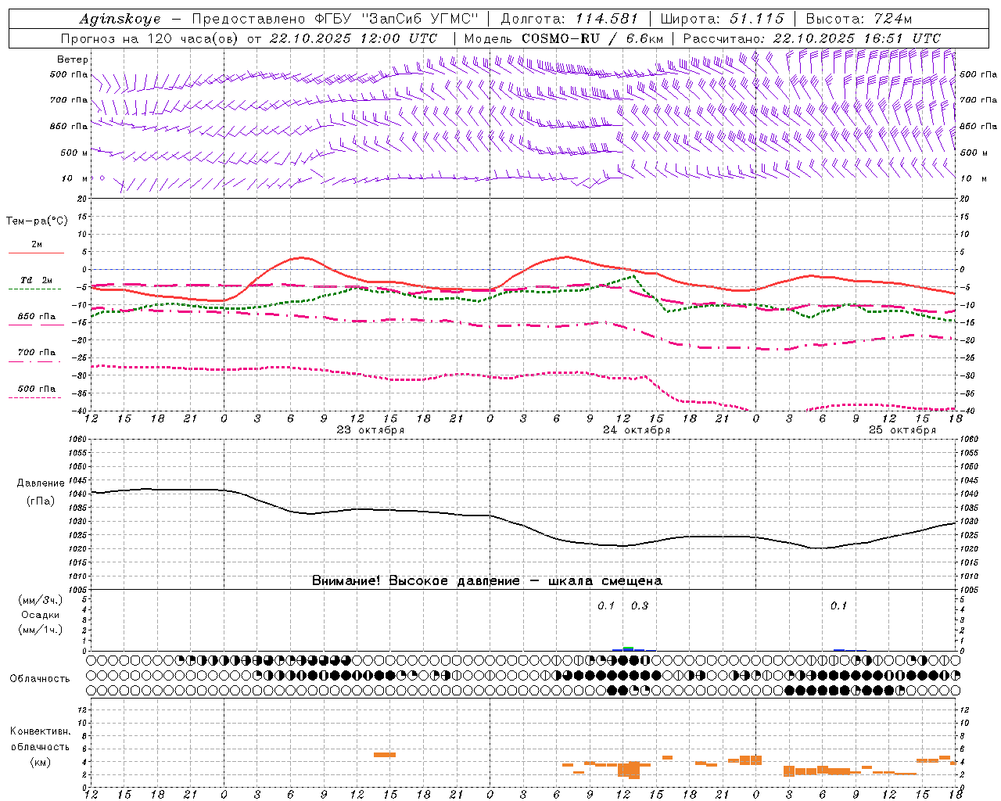Click the 'Конвективн.' convective cloud label
The image size is (1001, 801).
pyautogui.click(x=41, y=731)
